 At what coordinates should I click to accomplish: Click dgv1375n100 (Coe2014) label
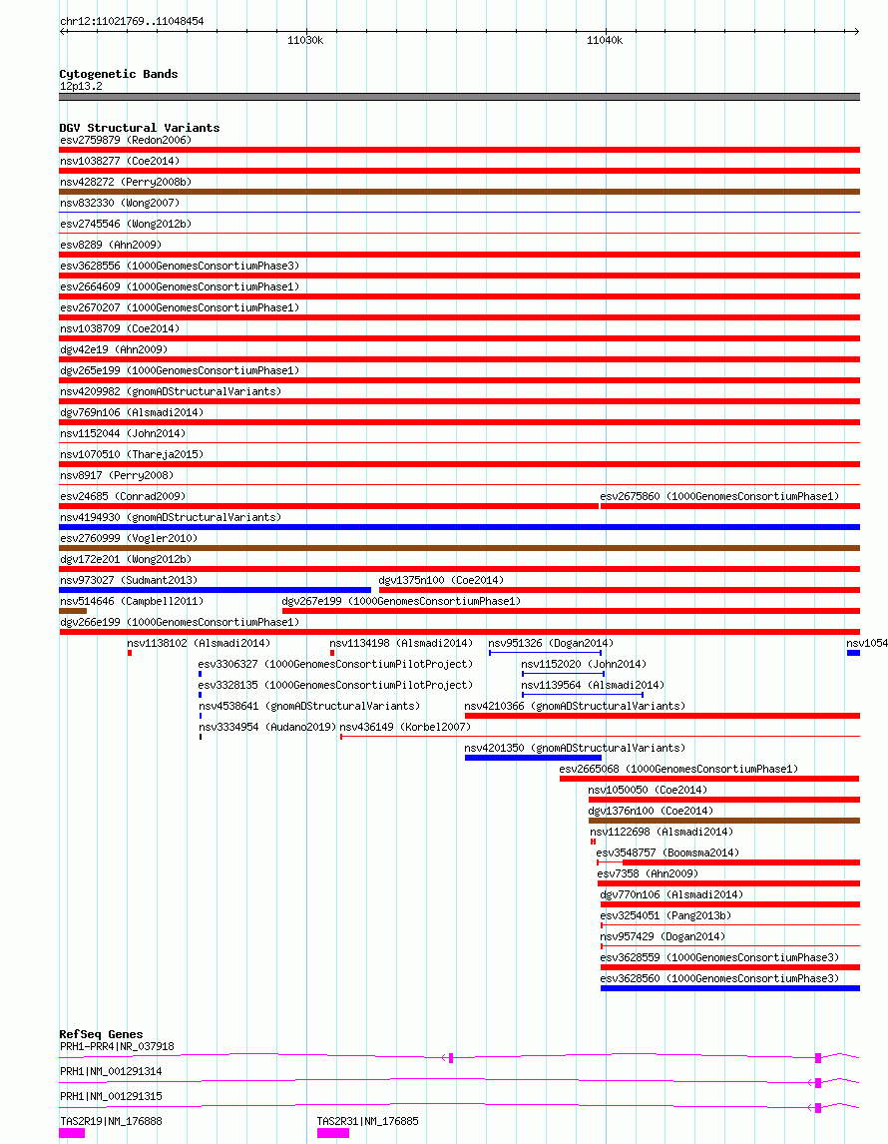pyautogui.click(x=441, y=581)
